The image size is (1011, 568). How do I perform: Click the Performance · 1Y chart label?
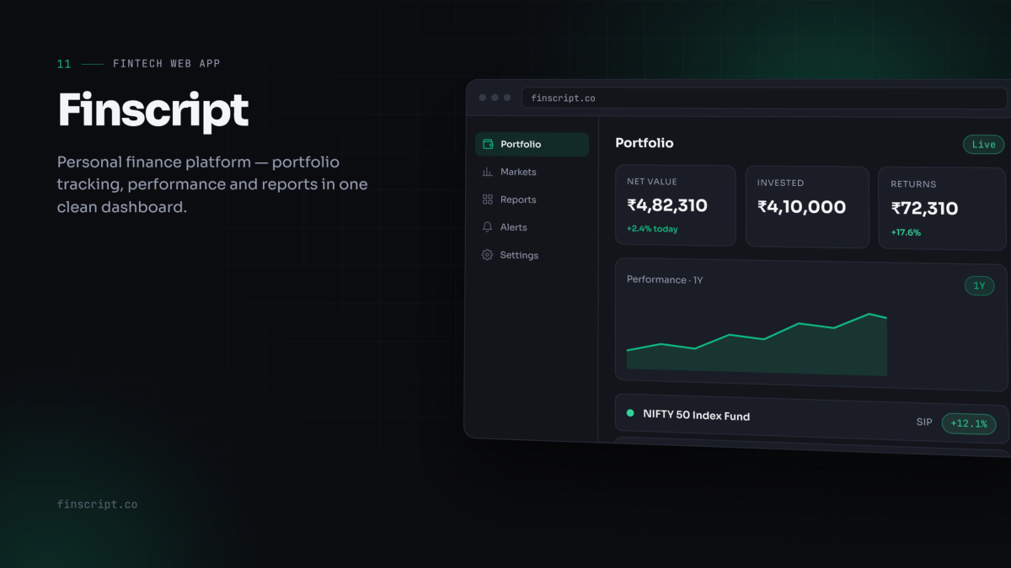(x=665, y=279)
